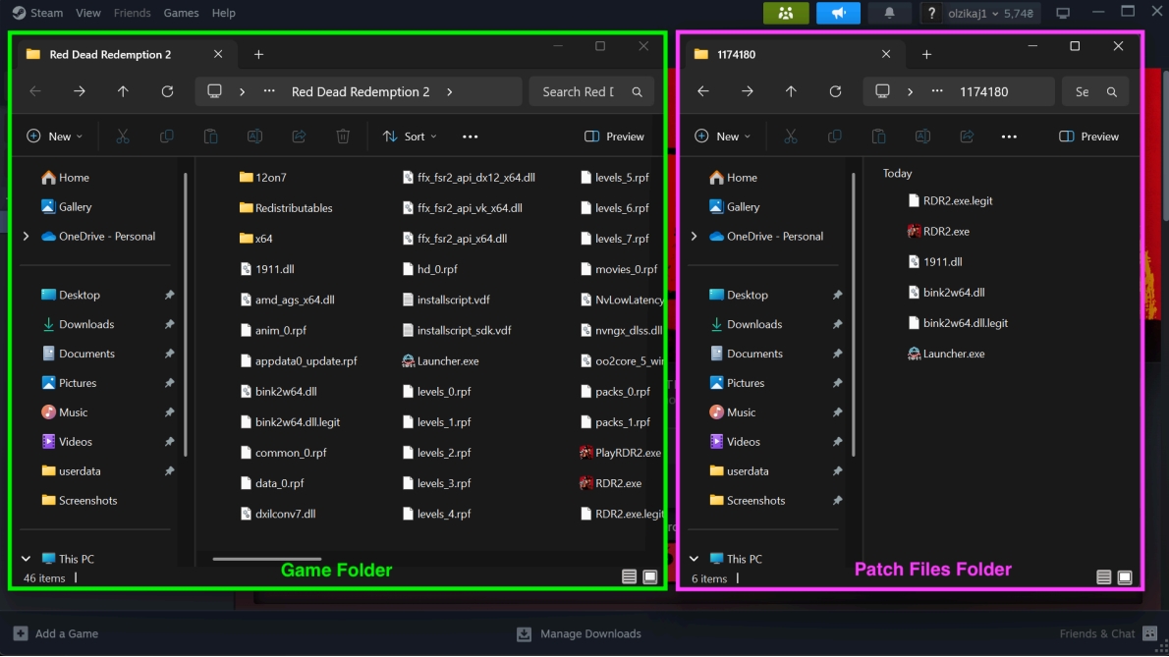Viewport: 1169px width, 657px height.
Task: Select amd_ags_x64.dll in game folder
Action: pos(287,301)
